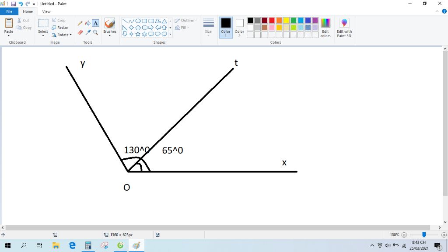Choose the Curve shape

[x=131, y=21]
